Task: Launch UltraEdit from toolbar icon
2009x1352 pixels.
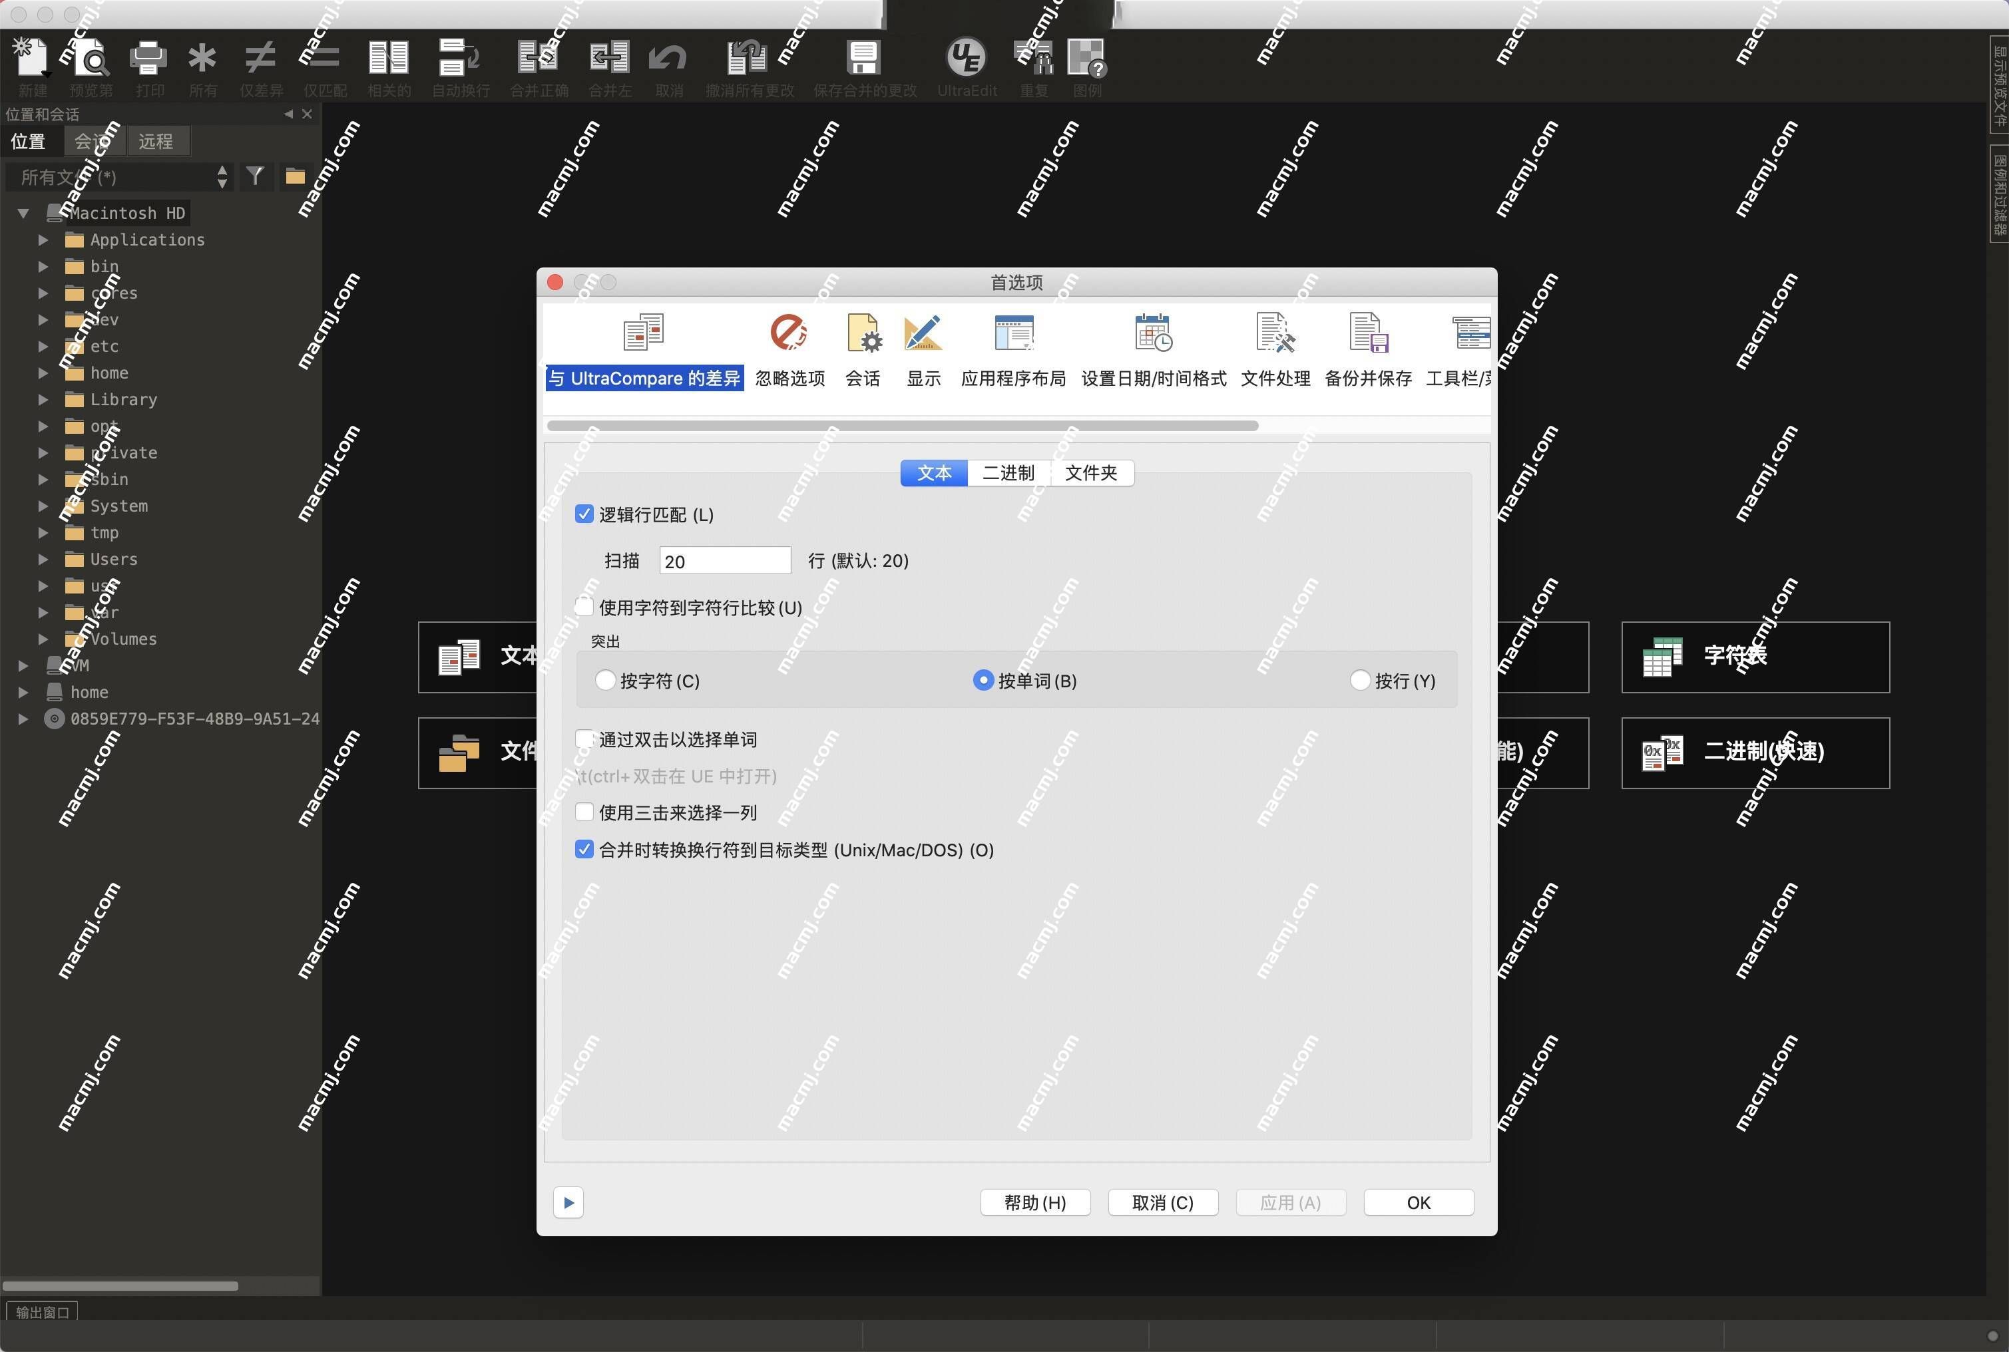Action: point(966,58)
